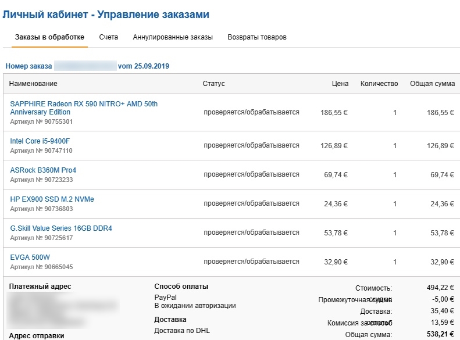The height and width of the screenshot is (340, 460).
Task: Open the ASRock B360M Pro4 product link
Action: pyautogui.click(x=43, y=170)
